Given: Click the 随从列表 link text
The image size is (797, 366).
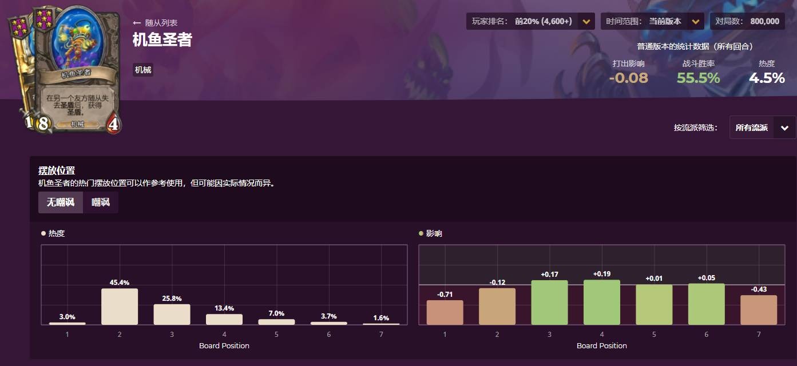Looking at the screenshot, I should (161, 23).
